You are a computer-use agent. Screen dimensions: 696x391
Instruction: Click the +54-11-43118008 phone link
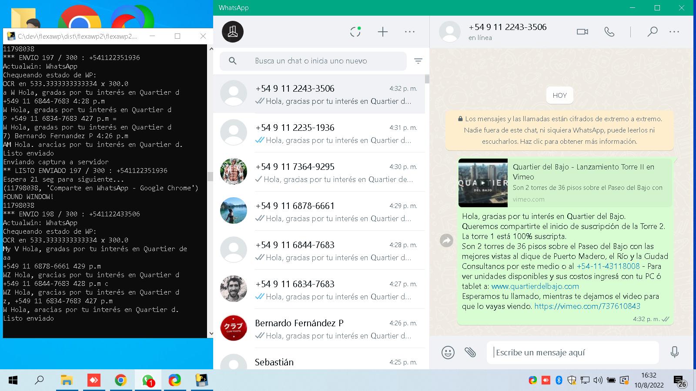[x=608, y=266]
